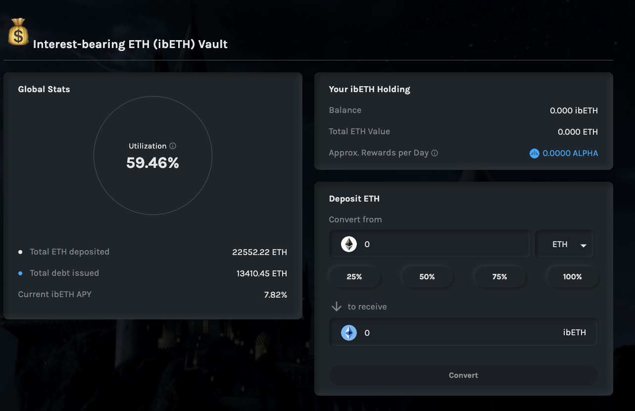This screenshot has height=411, width=635.
Task: Click the Convert button
Action: click(464, 375)
